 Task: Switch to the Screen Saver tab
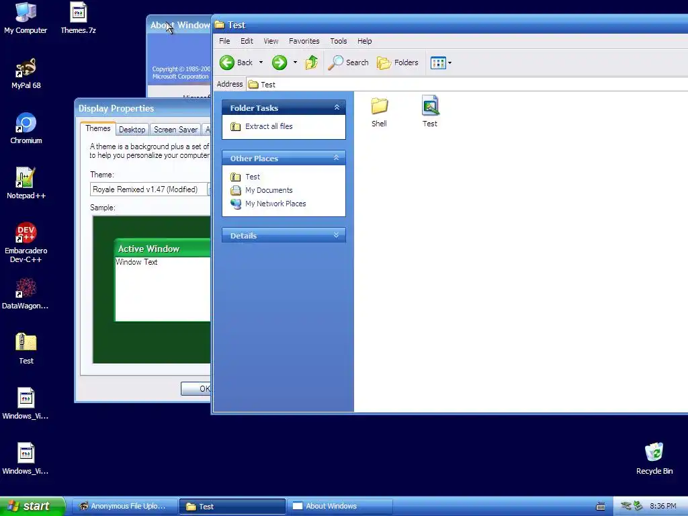pos(175,130)
